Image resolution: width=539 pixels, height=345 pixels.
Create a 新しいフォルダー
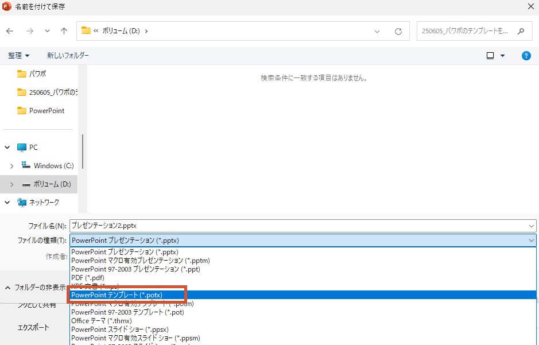(68, 55)
